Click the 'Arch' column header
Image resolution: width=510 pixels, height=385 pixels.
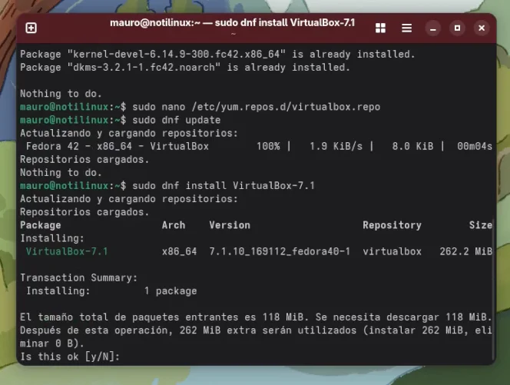174,225
